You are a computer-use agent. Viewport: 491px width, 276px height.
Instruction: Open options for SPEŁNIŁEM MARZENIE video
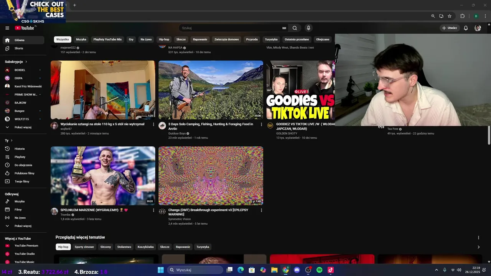[x=153, y=210]
